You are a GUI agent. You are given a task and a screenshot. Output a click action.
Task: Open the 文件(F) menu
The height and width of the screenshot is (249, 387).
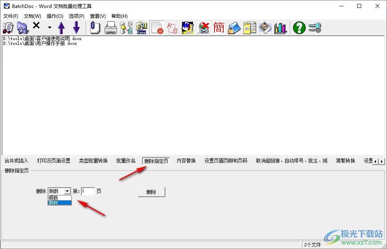tap(11, 16)
